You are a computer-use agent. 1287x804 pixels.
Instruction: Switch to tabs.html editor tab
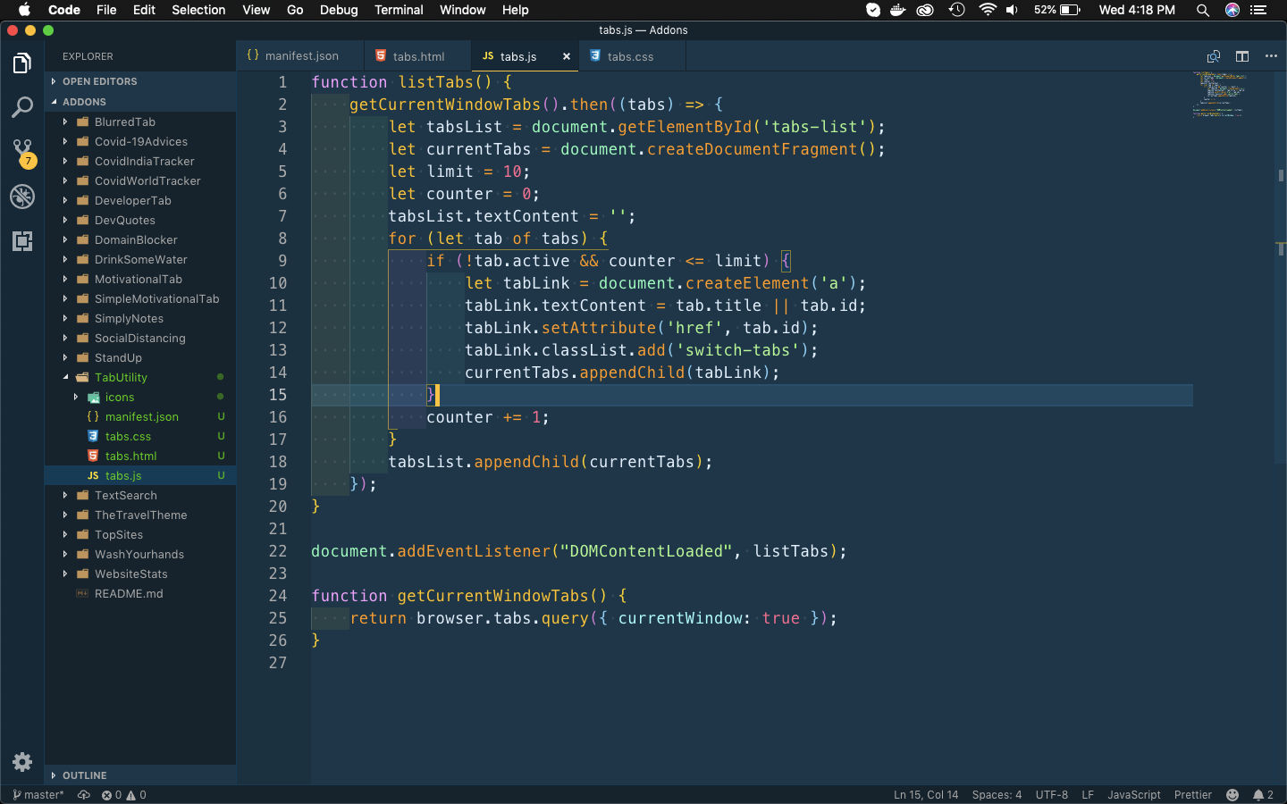pyautogui.click(x=418, y=56)
